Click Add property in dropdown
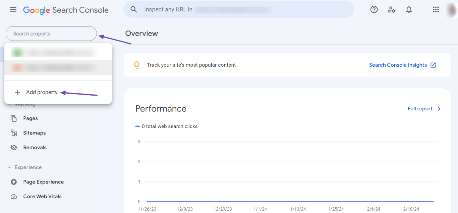 click(42, 92)
